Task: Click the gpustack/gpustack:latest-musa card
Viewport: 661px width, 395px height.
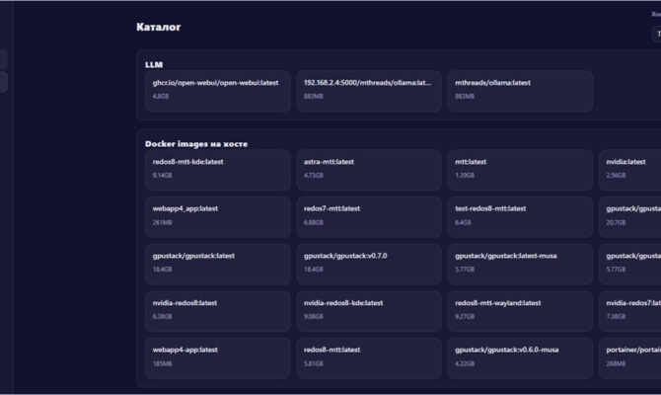Action: tap(520, 263)
